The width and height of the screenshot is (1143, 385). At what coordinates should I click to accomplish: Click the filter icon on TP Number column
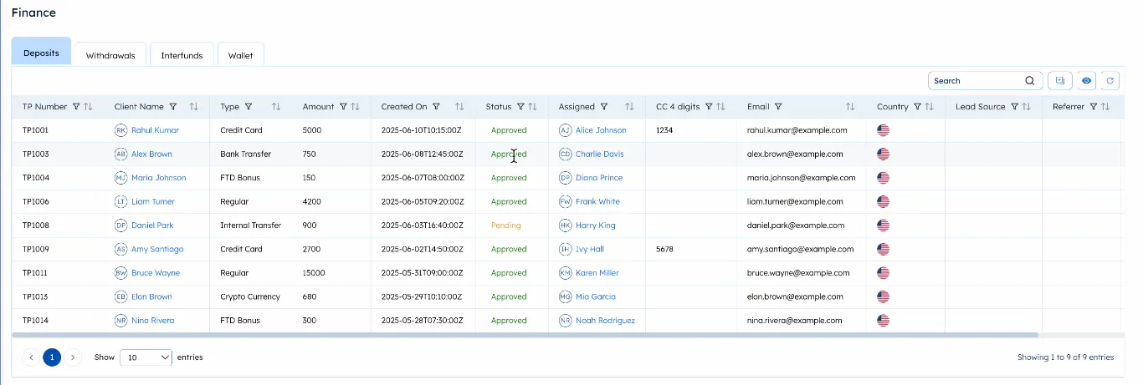pos(76,107)
